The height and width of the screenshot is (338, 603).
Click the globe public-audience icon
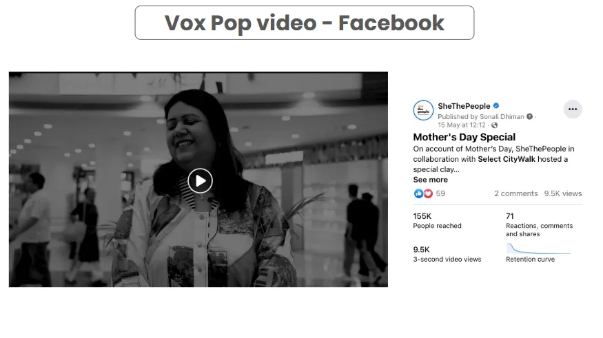pyautogui.click(x=494, y=125)
